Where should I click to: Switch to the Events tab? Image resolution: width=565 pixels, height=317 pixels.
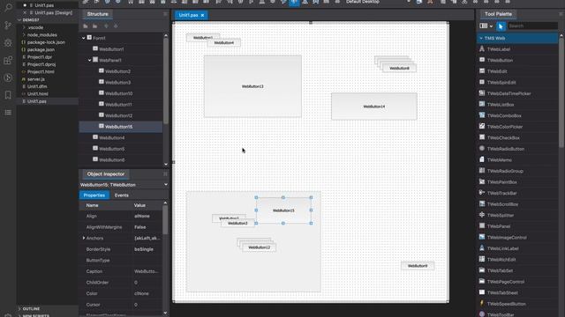pos(122,195)
